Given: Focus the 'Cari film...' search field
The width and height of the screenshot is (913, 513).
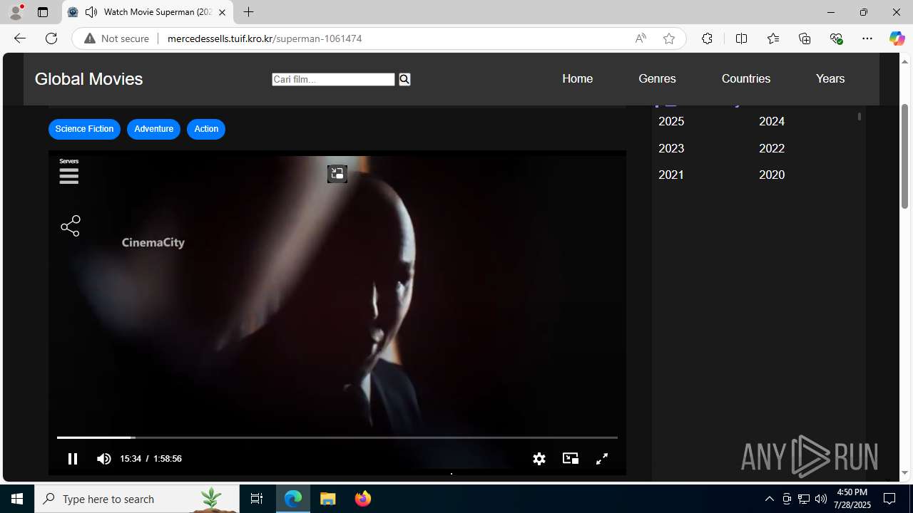Looking at the screenshot, I should click(333, 79).
